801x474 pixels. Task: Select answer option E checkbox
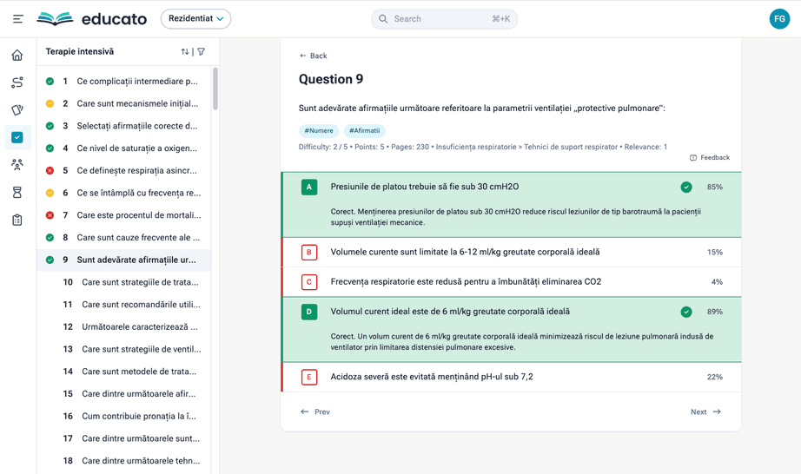tap(309, 378)
